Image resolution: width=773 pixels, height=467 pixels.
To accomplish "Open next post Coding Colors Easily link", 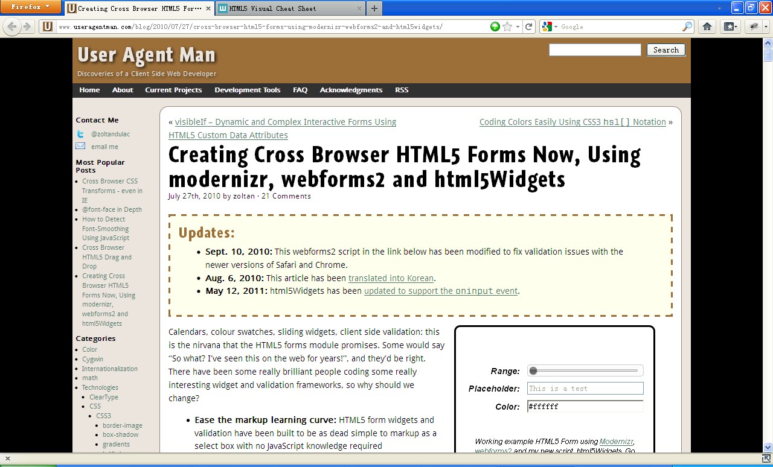I will [x=573, y=122].
